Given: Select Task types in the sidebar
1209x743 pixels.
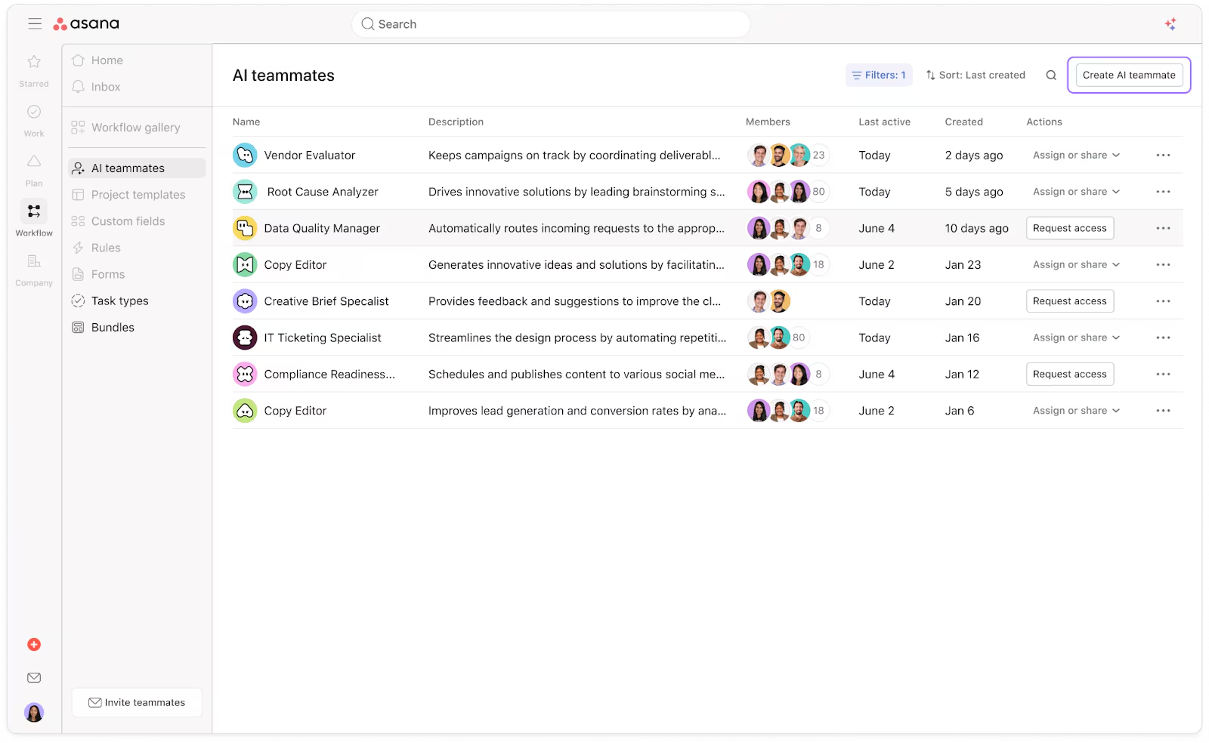Looking at the screenshot, I should (119, 301).
